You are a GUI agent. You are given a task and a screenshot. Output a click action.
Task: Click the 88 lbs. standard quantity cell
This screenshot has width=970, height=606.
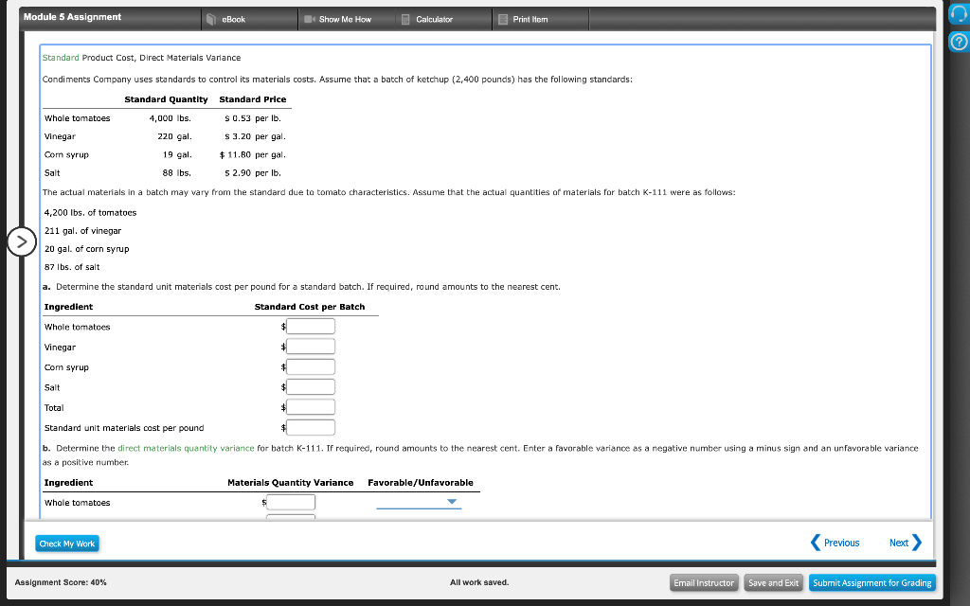pos(177,173)
